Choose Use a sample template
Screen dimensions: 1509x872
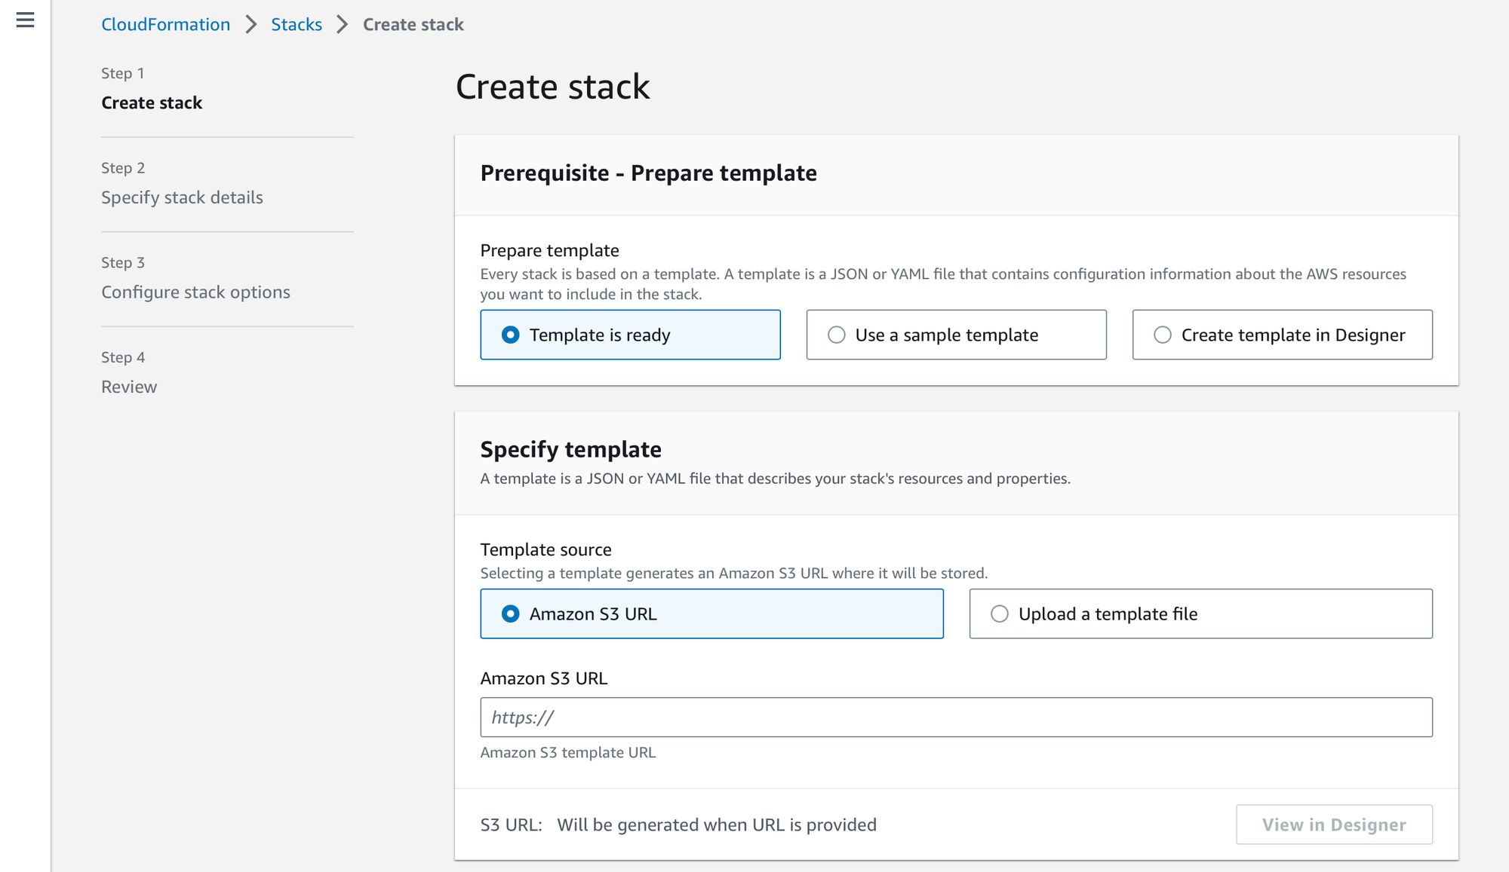[x=956, y=335]
